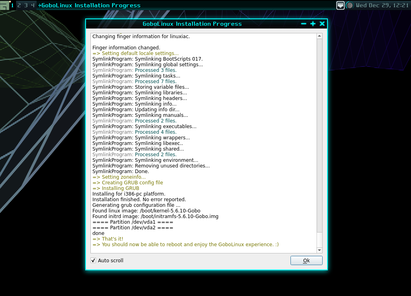
Task: Click 'Storing variable files...' line
Action: [141, 87]
